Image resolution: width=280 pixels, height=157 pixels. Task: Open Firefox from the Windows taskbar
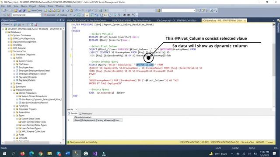[x=22, y=154]
